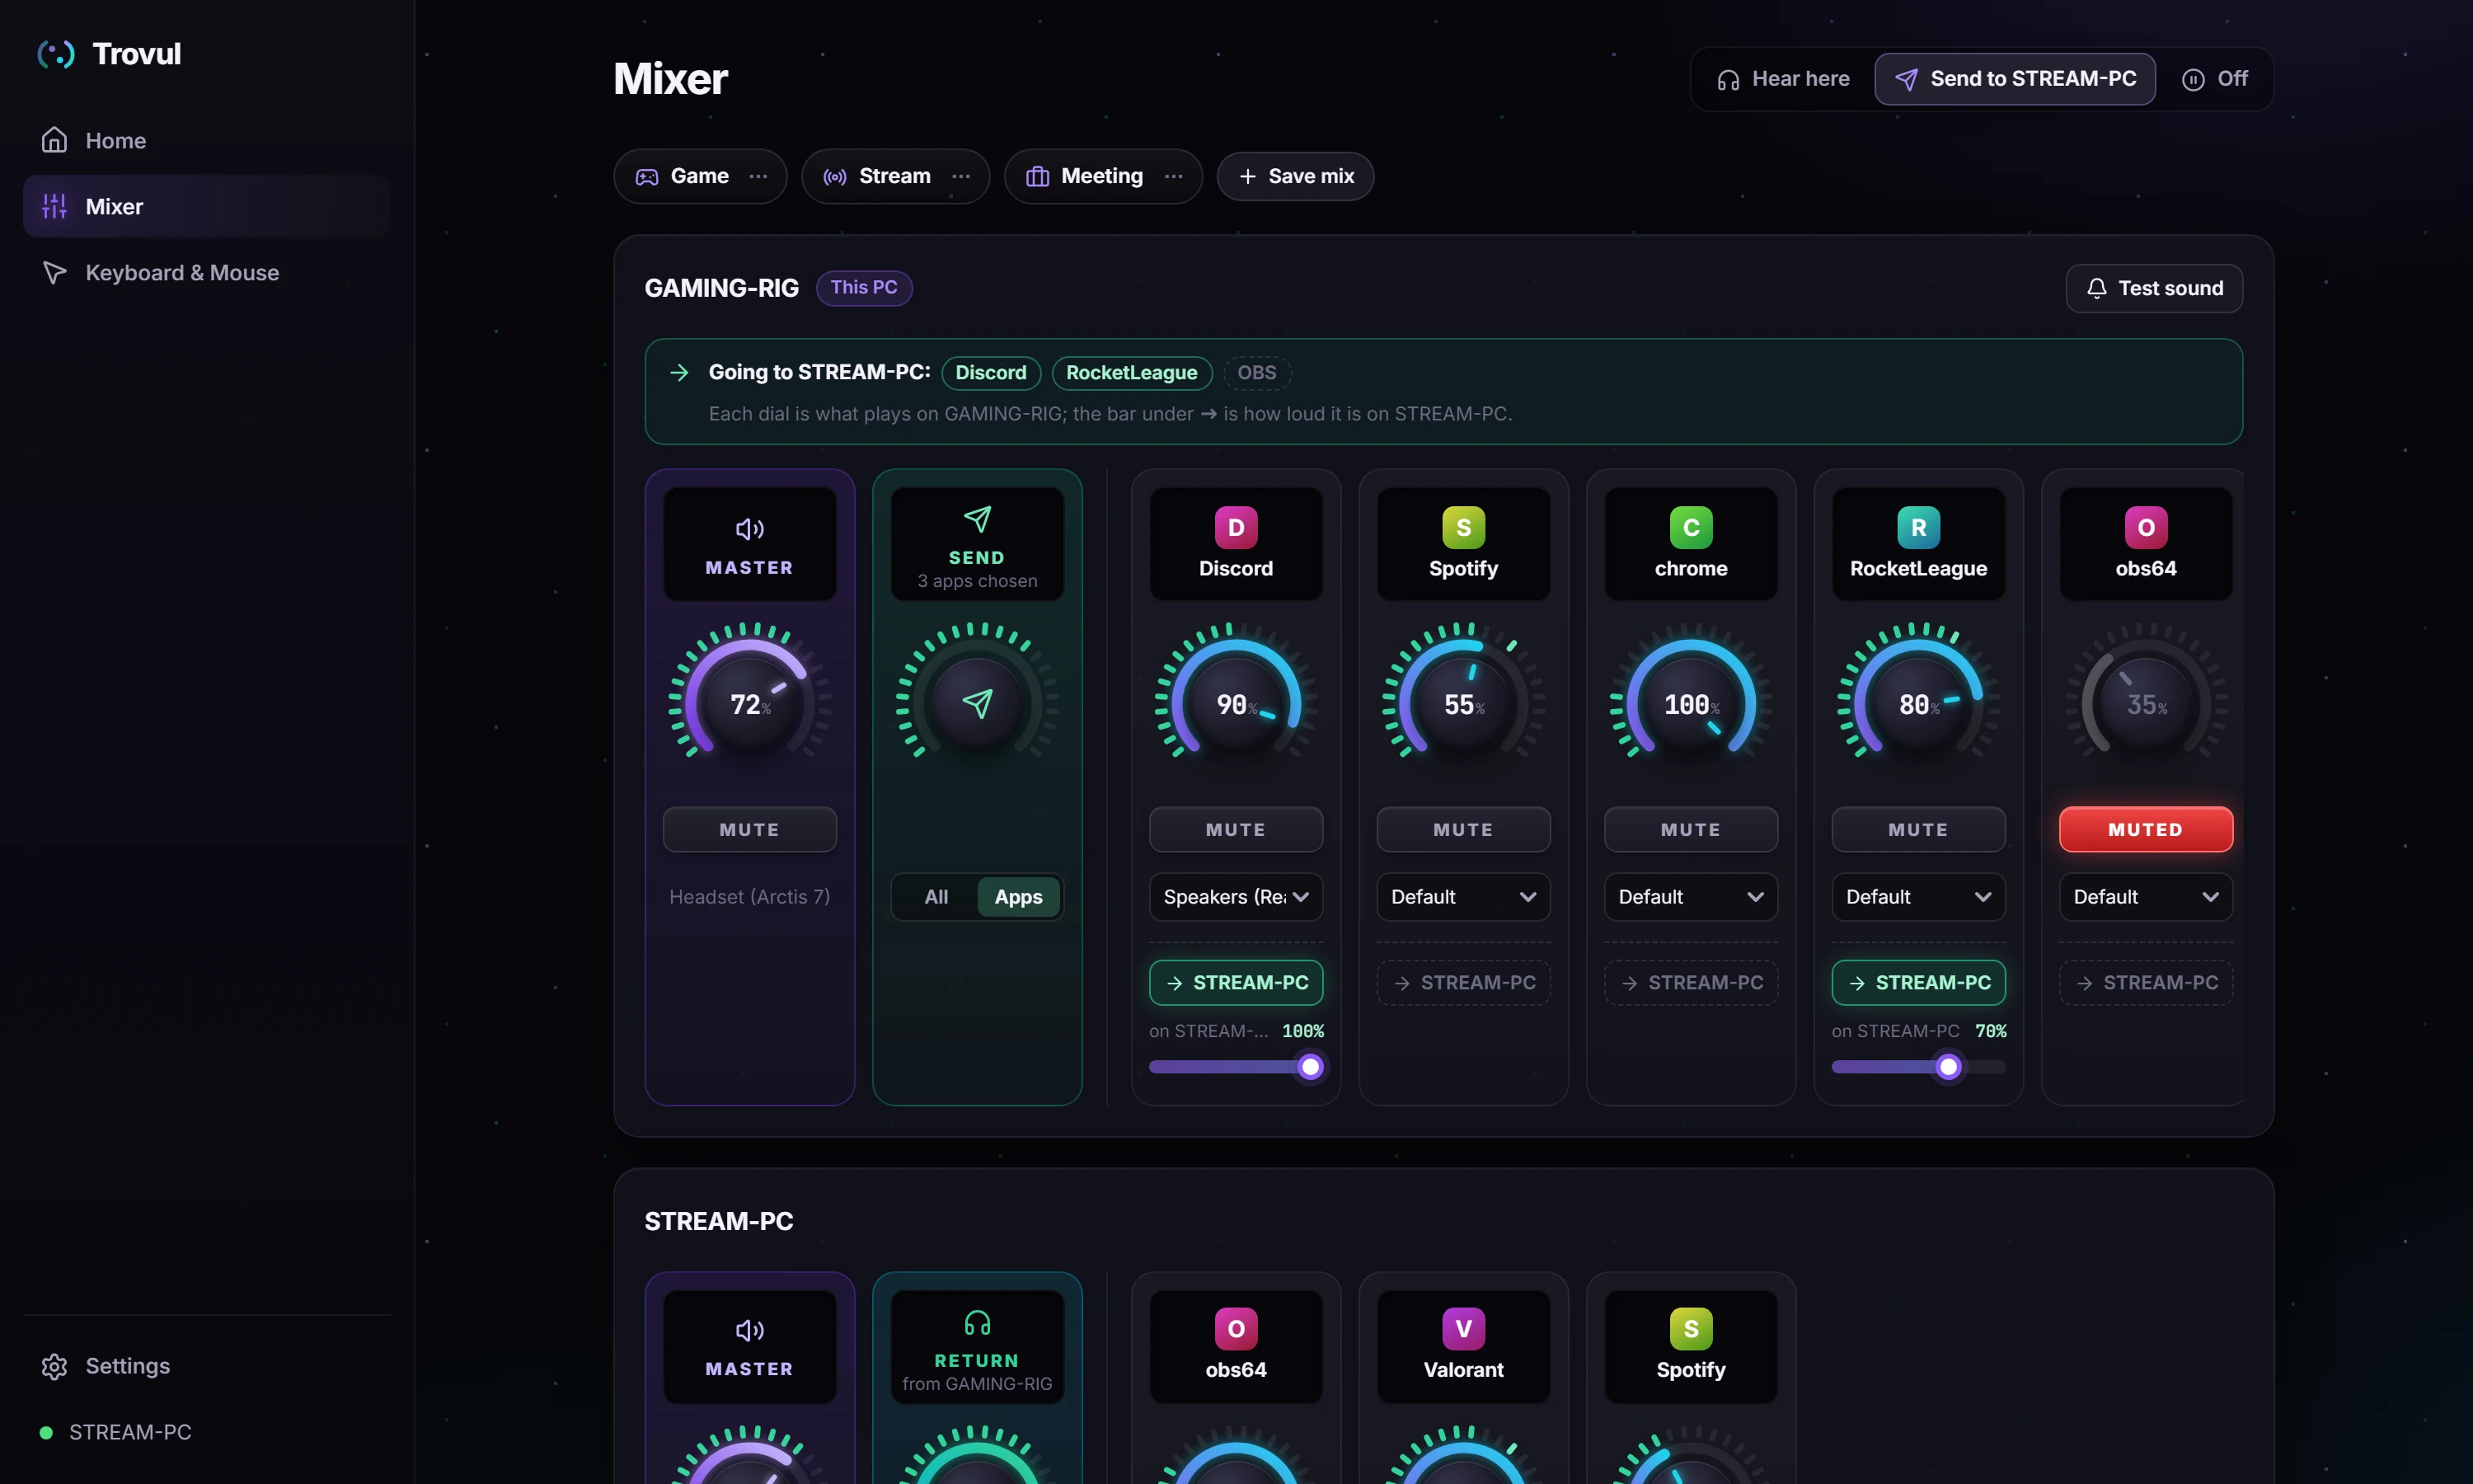Click the SEND paper-plane header icon
Viewport: 2473px width, 1484px height.
coord(977,519)
